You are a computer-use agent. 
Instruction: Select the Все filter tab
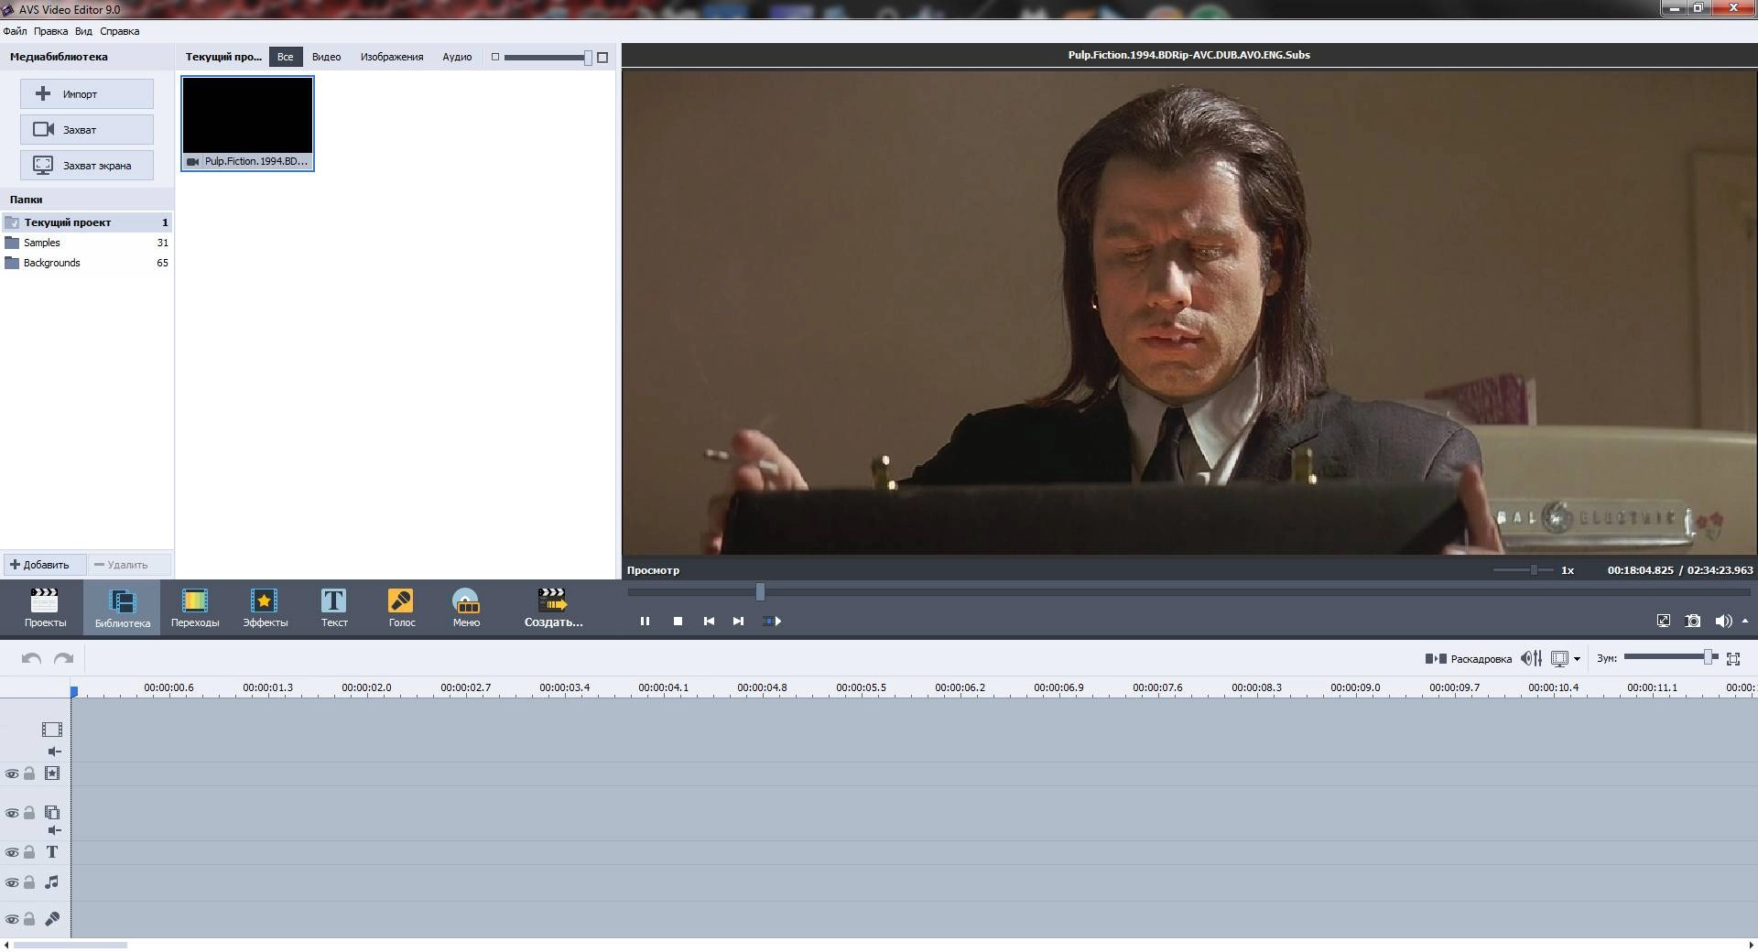(286, 57)
